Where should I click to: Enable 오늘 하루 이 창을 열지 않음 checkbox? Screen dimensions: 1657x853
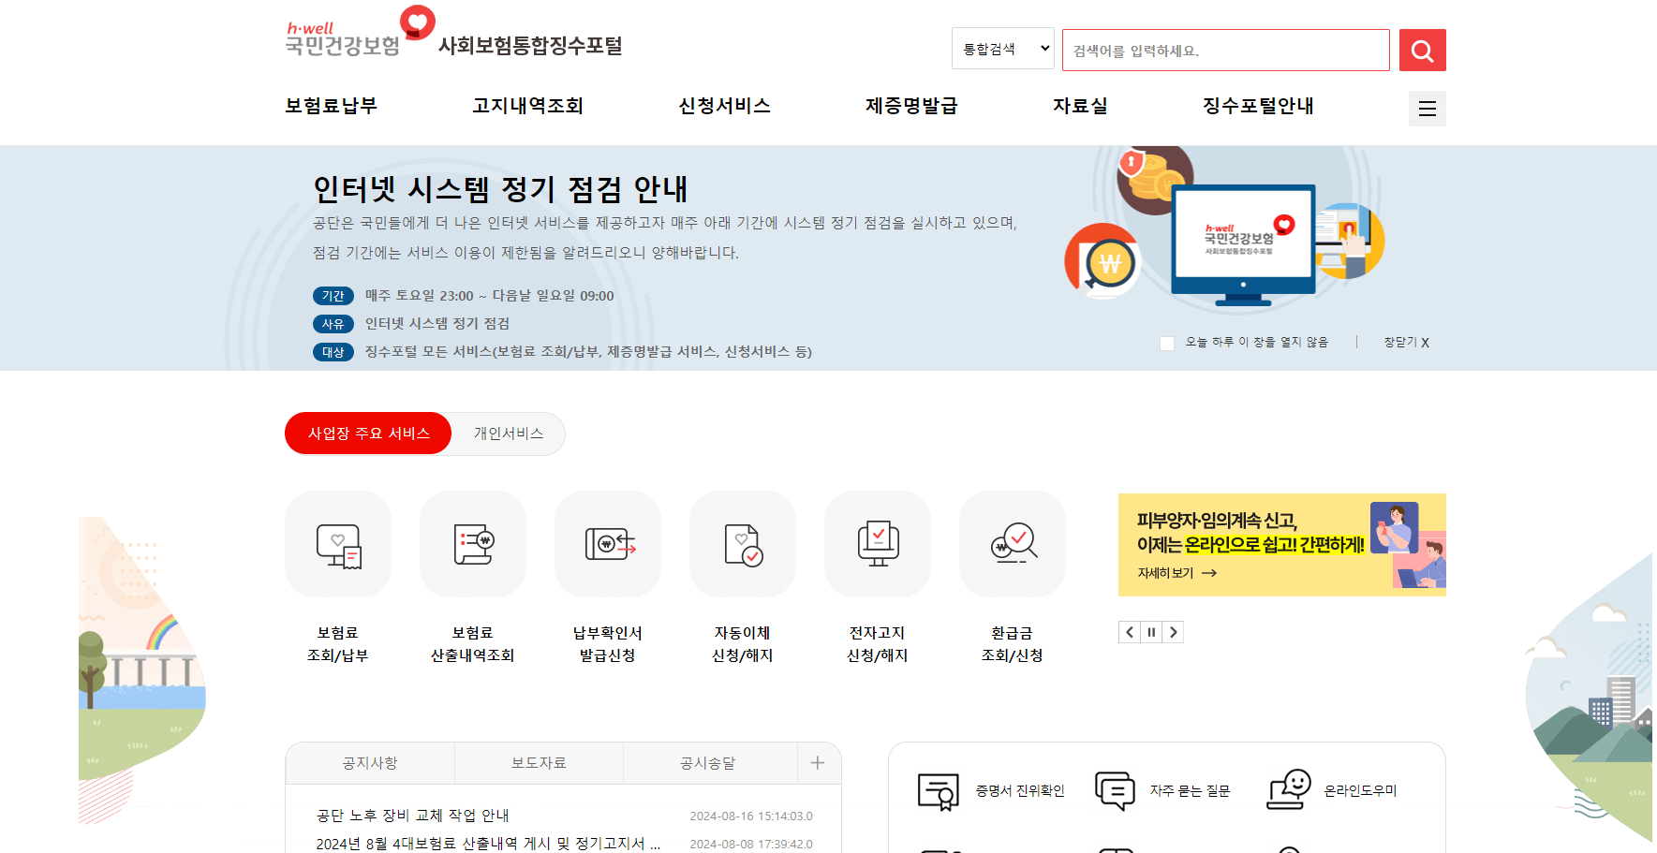(1167, 343)
